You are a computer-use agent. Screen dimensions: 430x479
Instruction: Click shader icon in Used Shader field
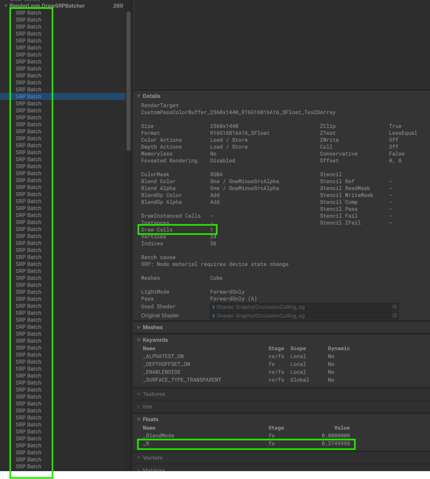(x=213, y=307)
